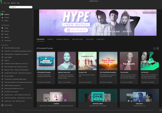The height and width of the screenshot is (113, 162).
Task: Click the Artists icon in Your Music
Action: tap(2, 34)
